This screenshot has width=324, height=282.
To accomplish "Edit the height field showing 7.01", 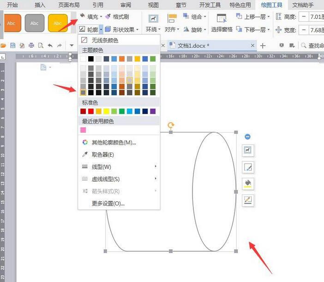I will [316, 17].
